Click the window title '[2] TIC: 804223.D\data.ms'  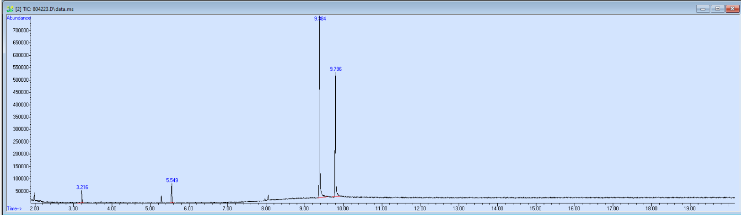44,9
